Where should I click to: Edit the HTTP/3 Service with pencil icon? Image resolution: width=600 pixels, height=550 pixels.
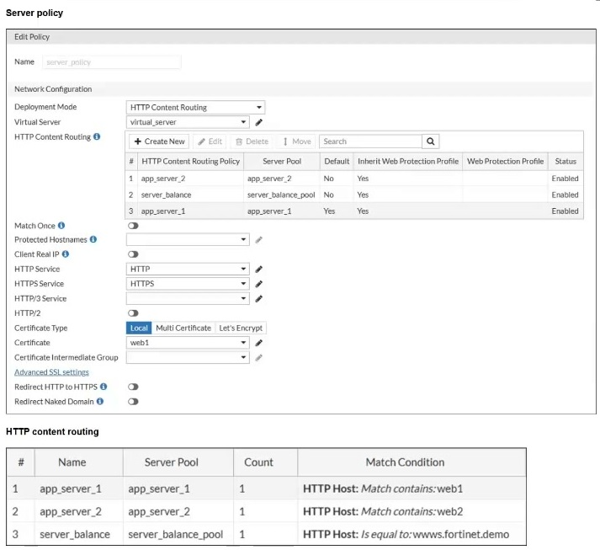click(258, 299)
